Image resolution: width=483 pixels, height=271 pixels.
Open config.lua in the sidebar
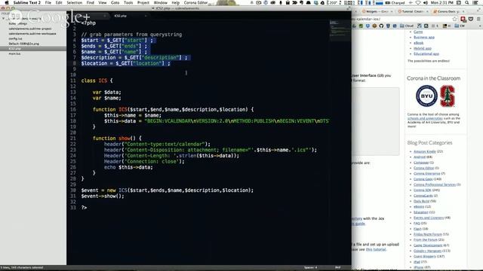15,38
